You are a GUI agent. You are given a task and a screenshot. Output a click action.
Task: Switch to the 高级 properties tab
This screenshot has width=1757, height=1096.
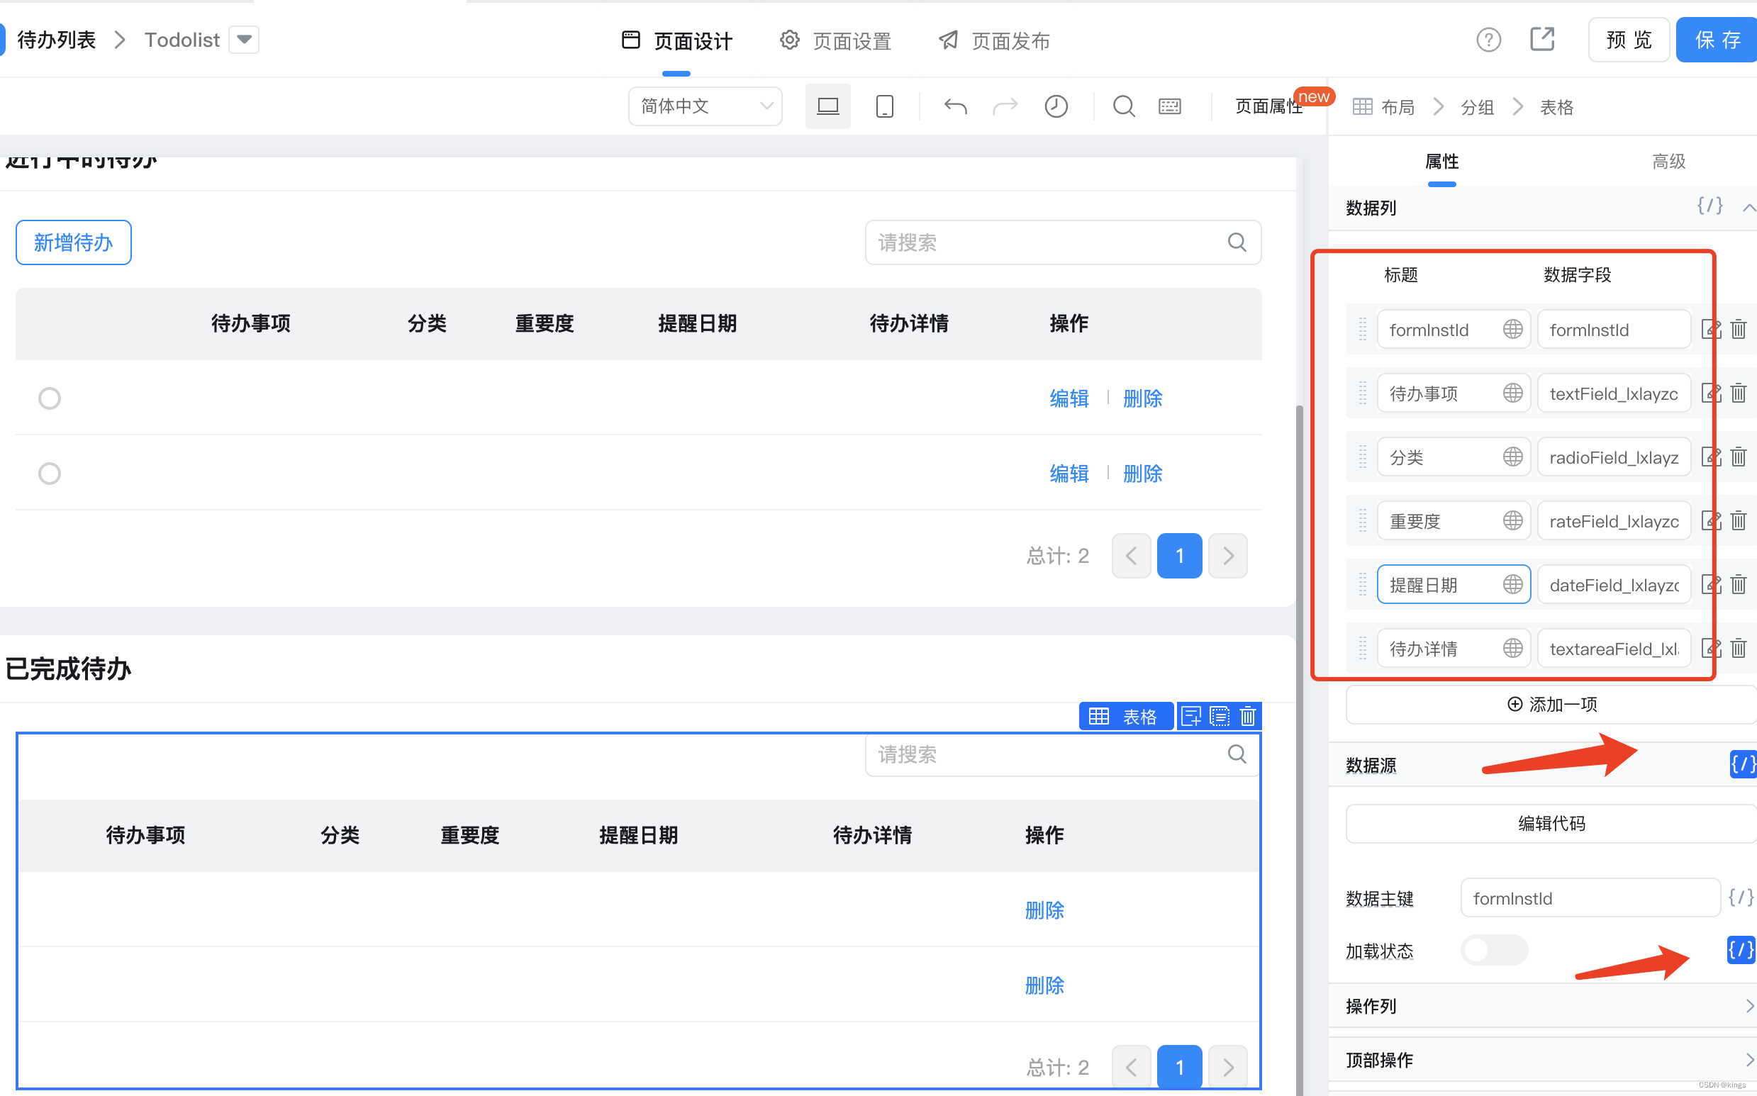coord(1668,162)
